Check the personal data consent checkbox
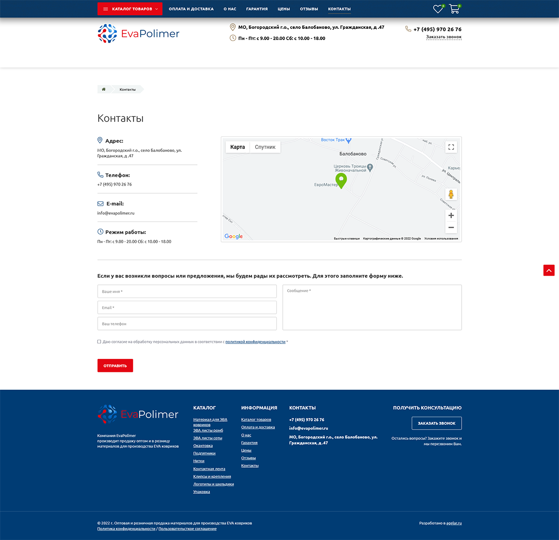This screenshot has height=540, width=559. point(99,342)
